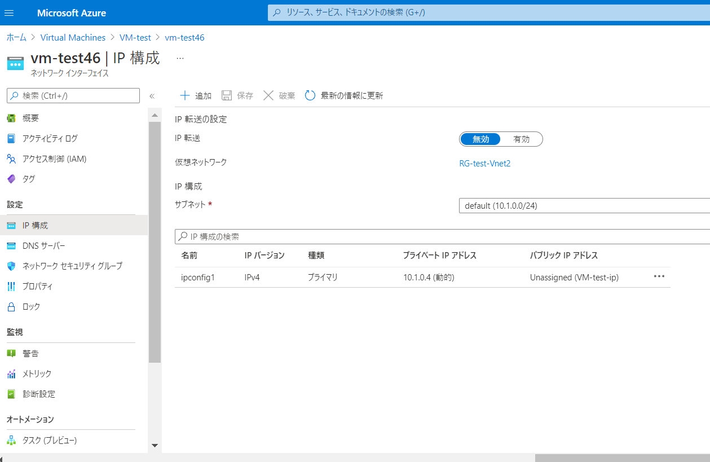The height and width of the screenshot is (462, 710).
Task: Click the ipconfig1 name cell
Action: 198,278
